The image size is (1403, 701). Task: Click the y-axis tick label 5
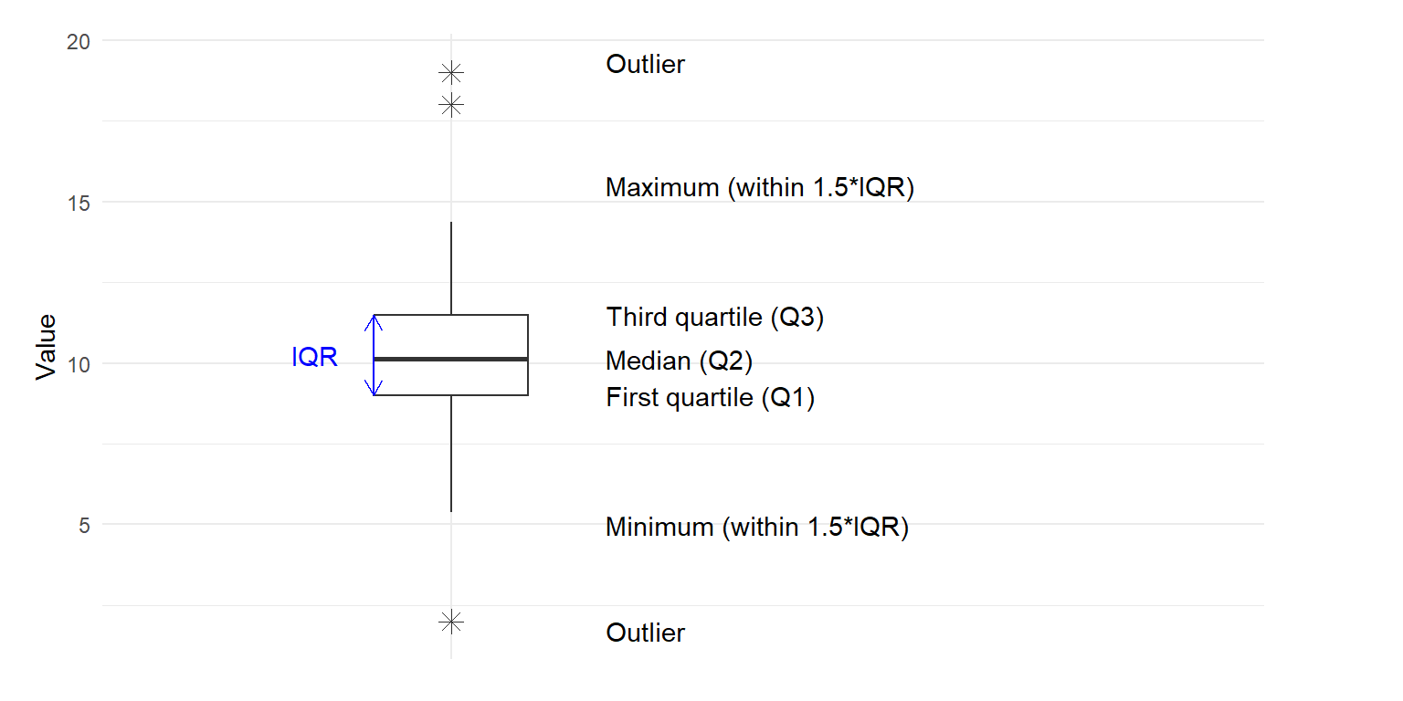(85, 526)
